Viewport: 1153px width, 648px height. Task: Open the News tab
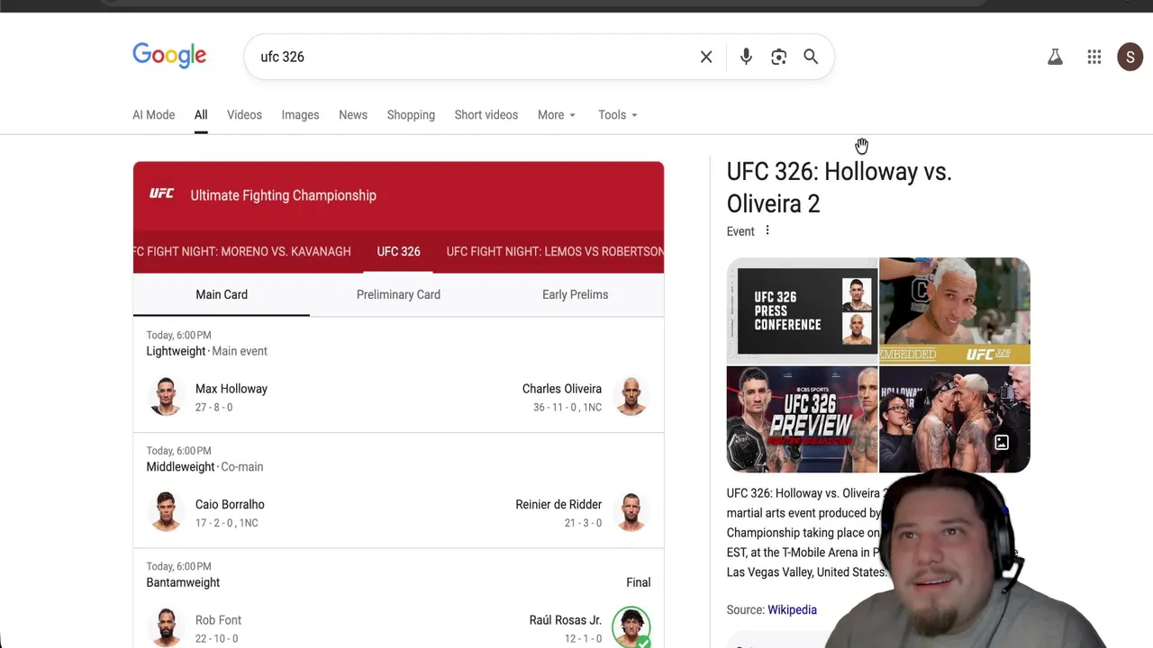coord(353,115)
